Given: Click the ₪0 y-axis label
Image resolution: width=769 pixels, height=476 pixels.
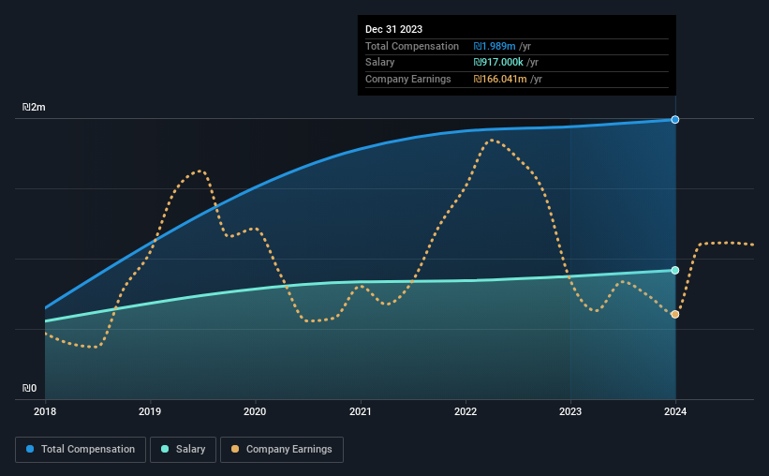Looking at the screenshot, I should point(29,388).
